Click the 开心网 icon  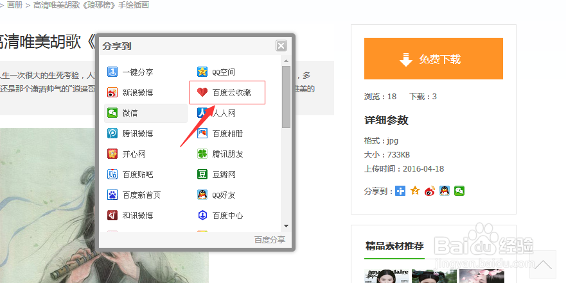(x=112, y=154)
